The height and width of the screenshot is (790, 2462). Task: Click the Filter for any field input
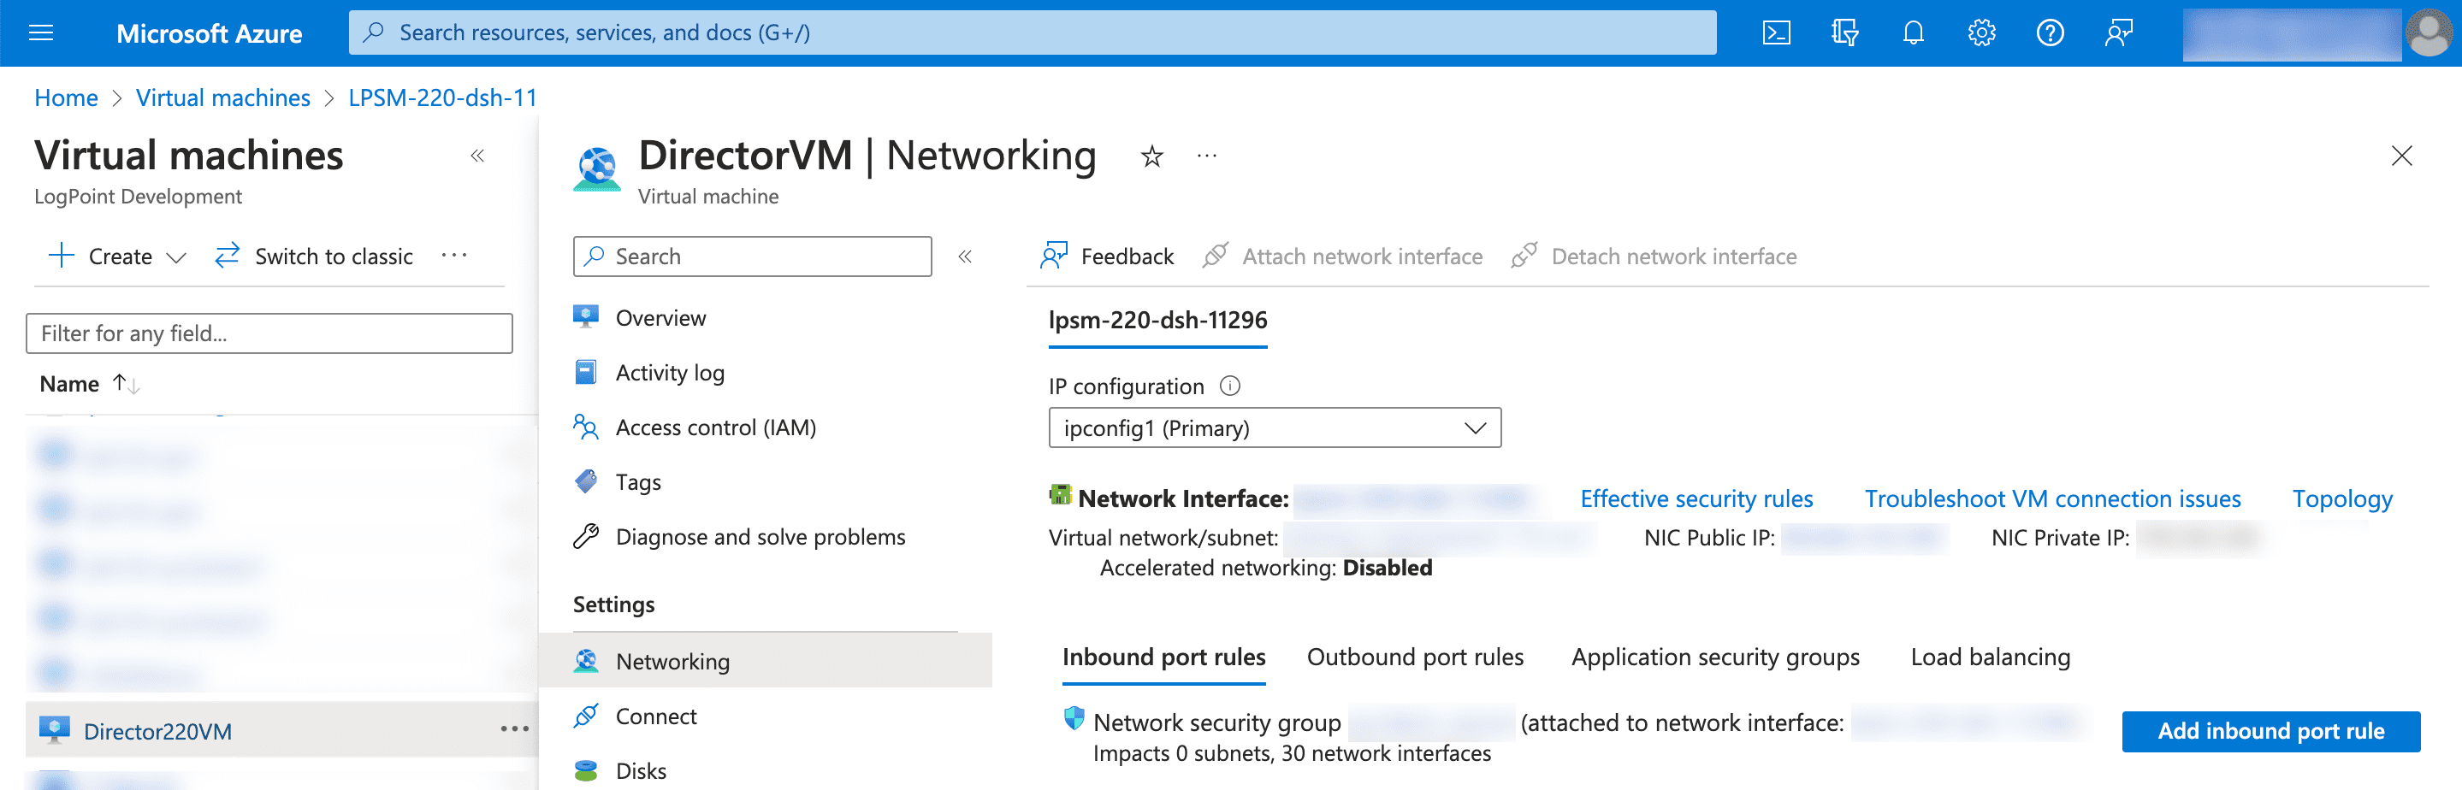(x=269, y=333)
